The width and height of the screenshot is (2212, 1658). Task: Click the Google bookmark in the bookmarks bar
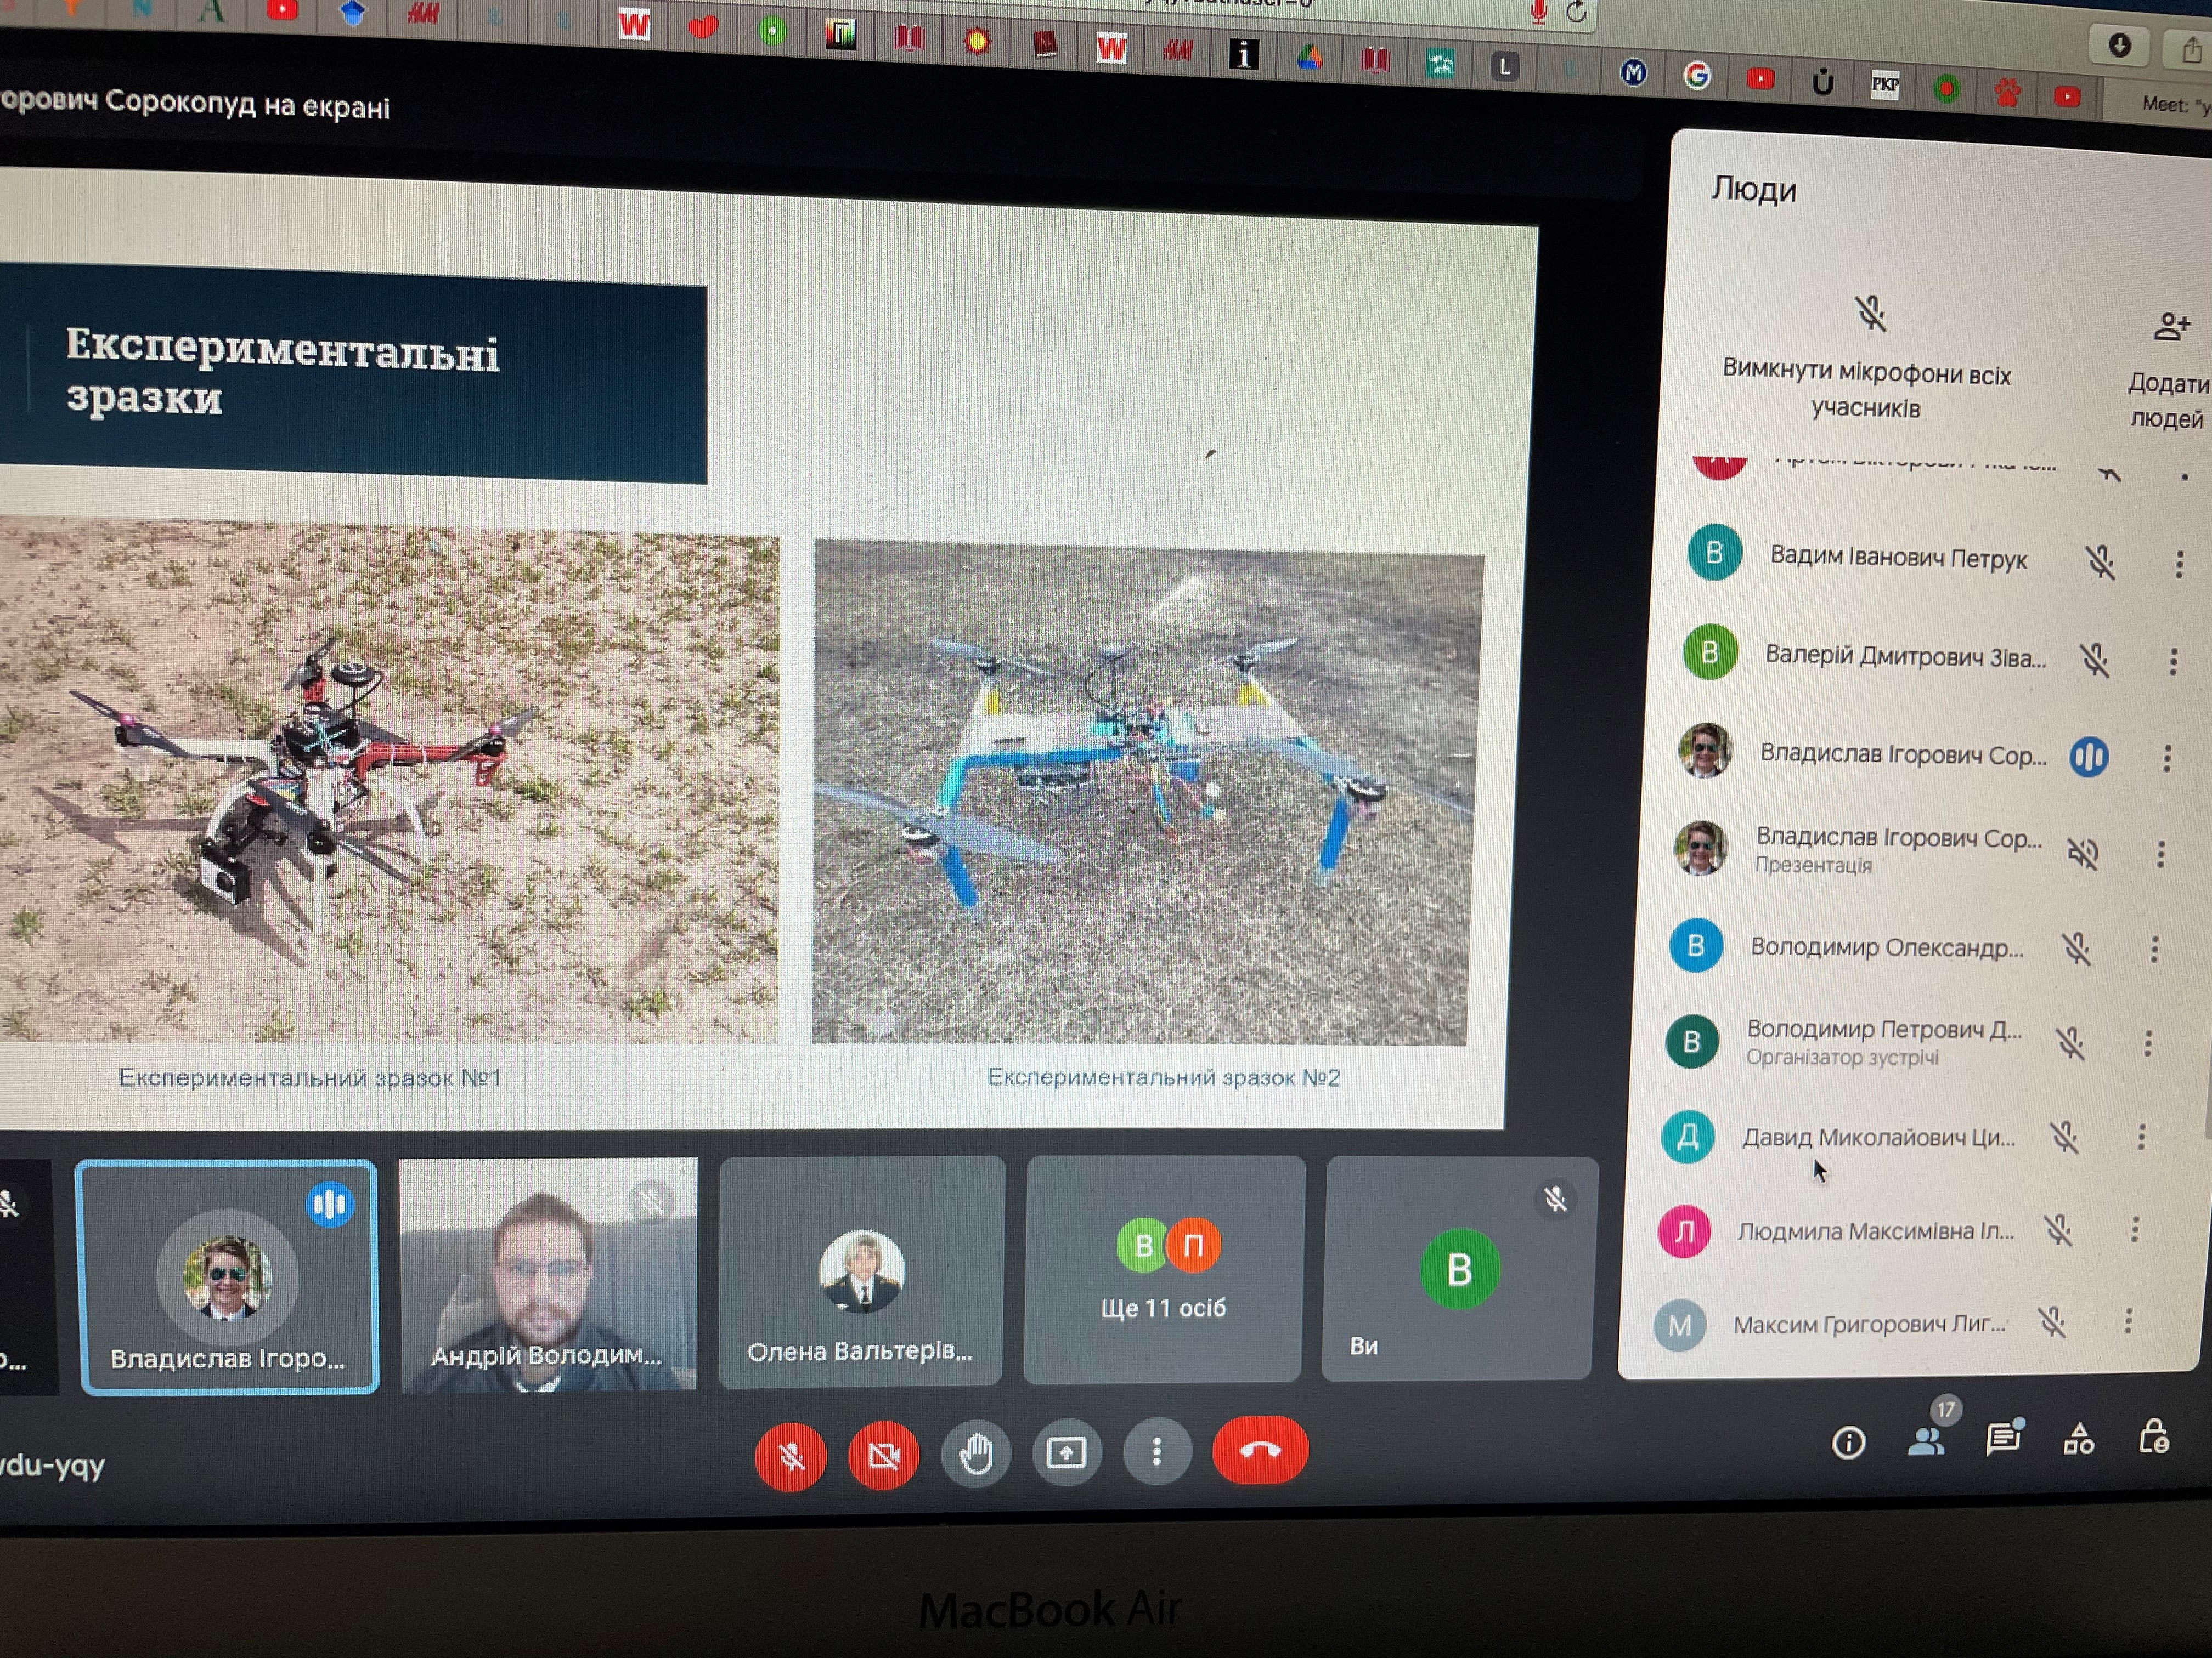(x=1697, y=76)
